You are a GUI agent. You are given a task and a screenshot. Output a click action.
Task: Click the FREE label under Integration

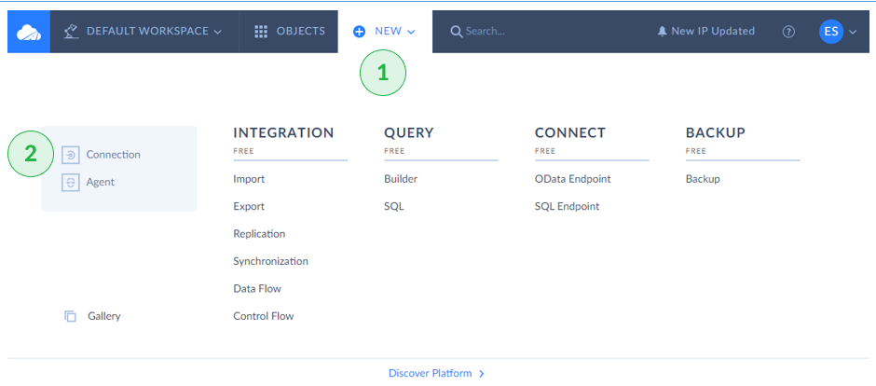[243, 151]
